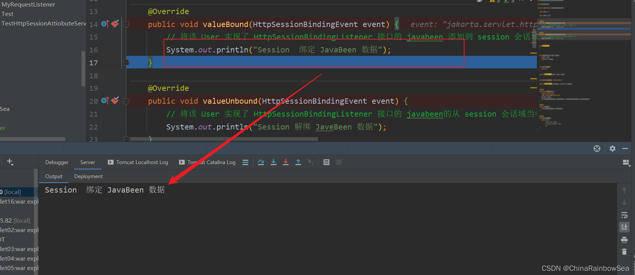635x275 pixels.
Task: Open the Layout Settings icon in debugger toolbar
Action: click(626, 163)
